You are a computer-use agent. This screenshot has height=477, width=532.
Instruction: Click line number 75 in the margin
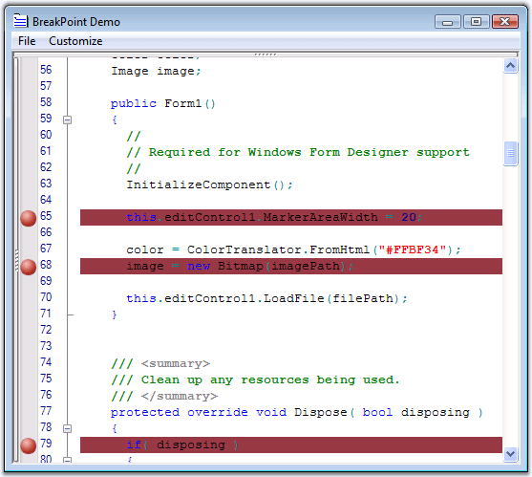click(46, 379)
